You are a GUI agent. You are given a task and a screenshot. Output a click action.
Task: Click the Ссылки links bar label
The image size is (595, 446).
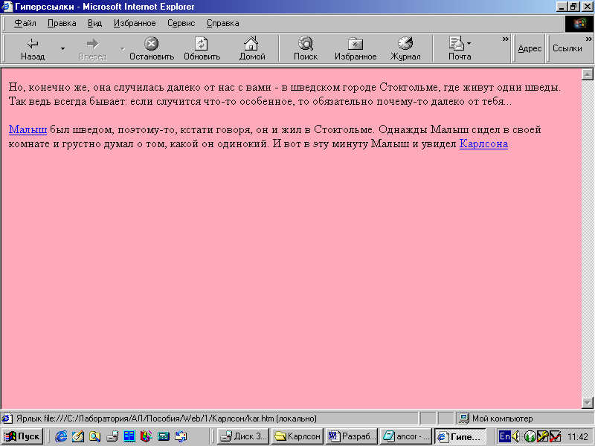(567, 48)
